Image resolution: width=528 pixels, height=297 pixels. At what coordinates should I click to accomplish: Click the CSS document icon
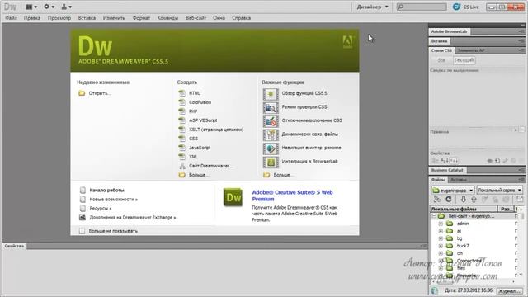181,139
